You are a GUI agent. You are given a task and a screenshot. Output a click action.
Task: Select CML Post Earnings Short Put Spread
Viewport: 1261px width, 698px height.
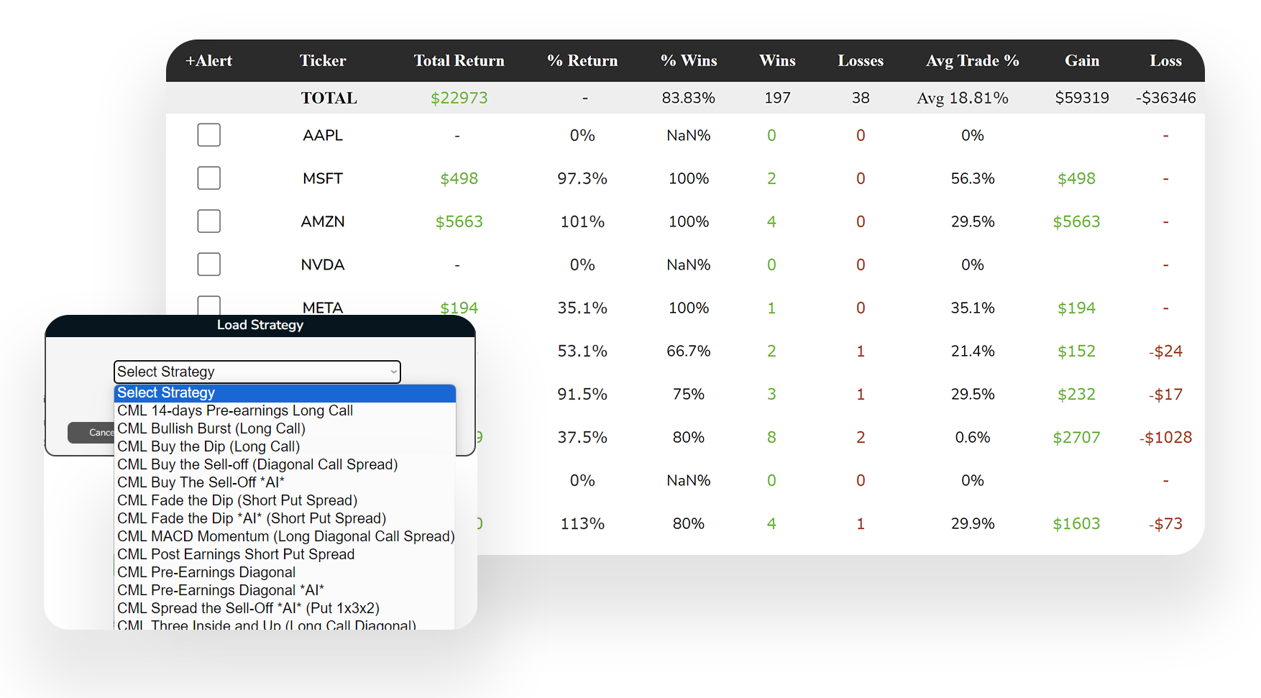(285, 555)
